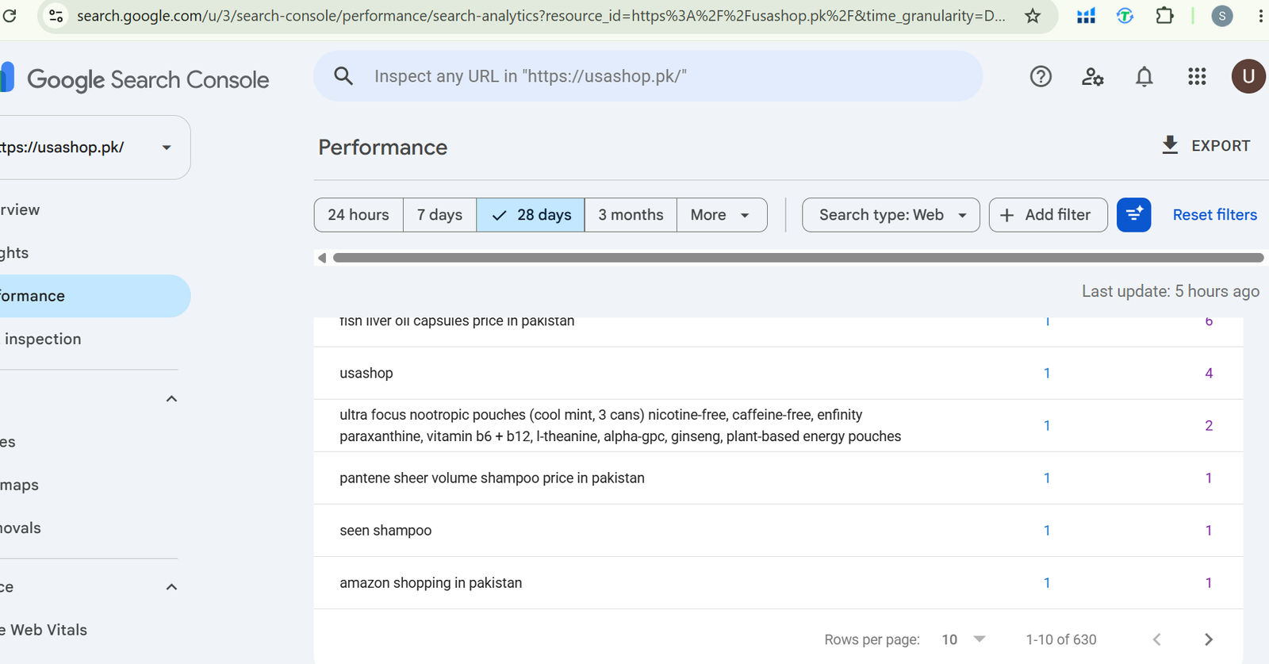
Task: Select the 3 months date range
Action: pyautogui.click(x=631, y=215)
